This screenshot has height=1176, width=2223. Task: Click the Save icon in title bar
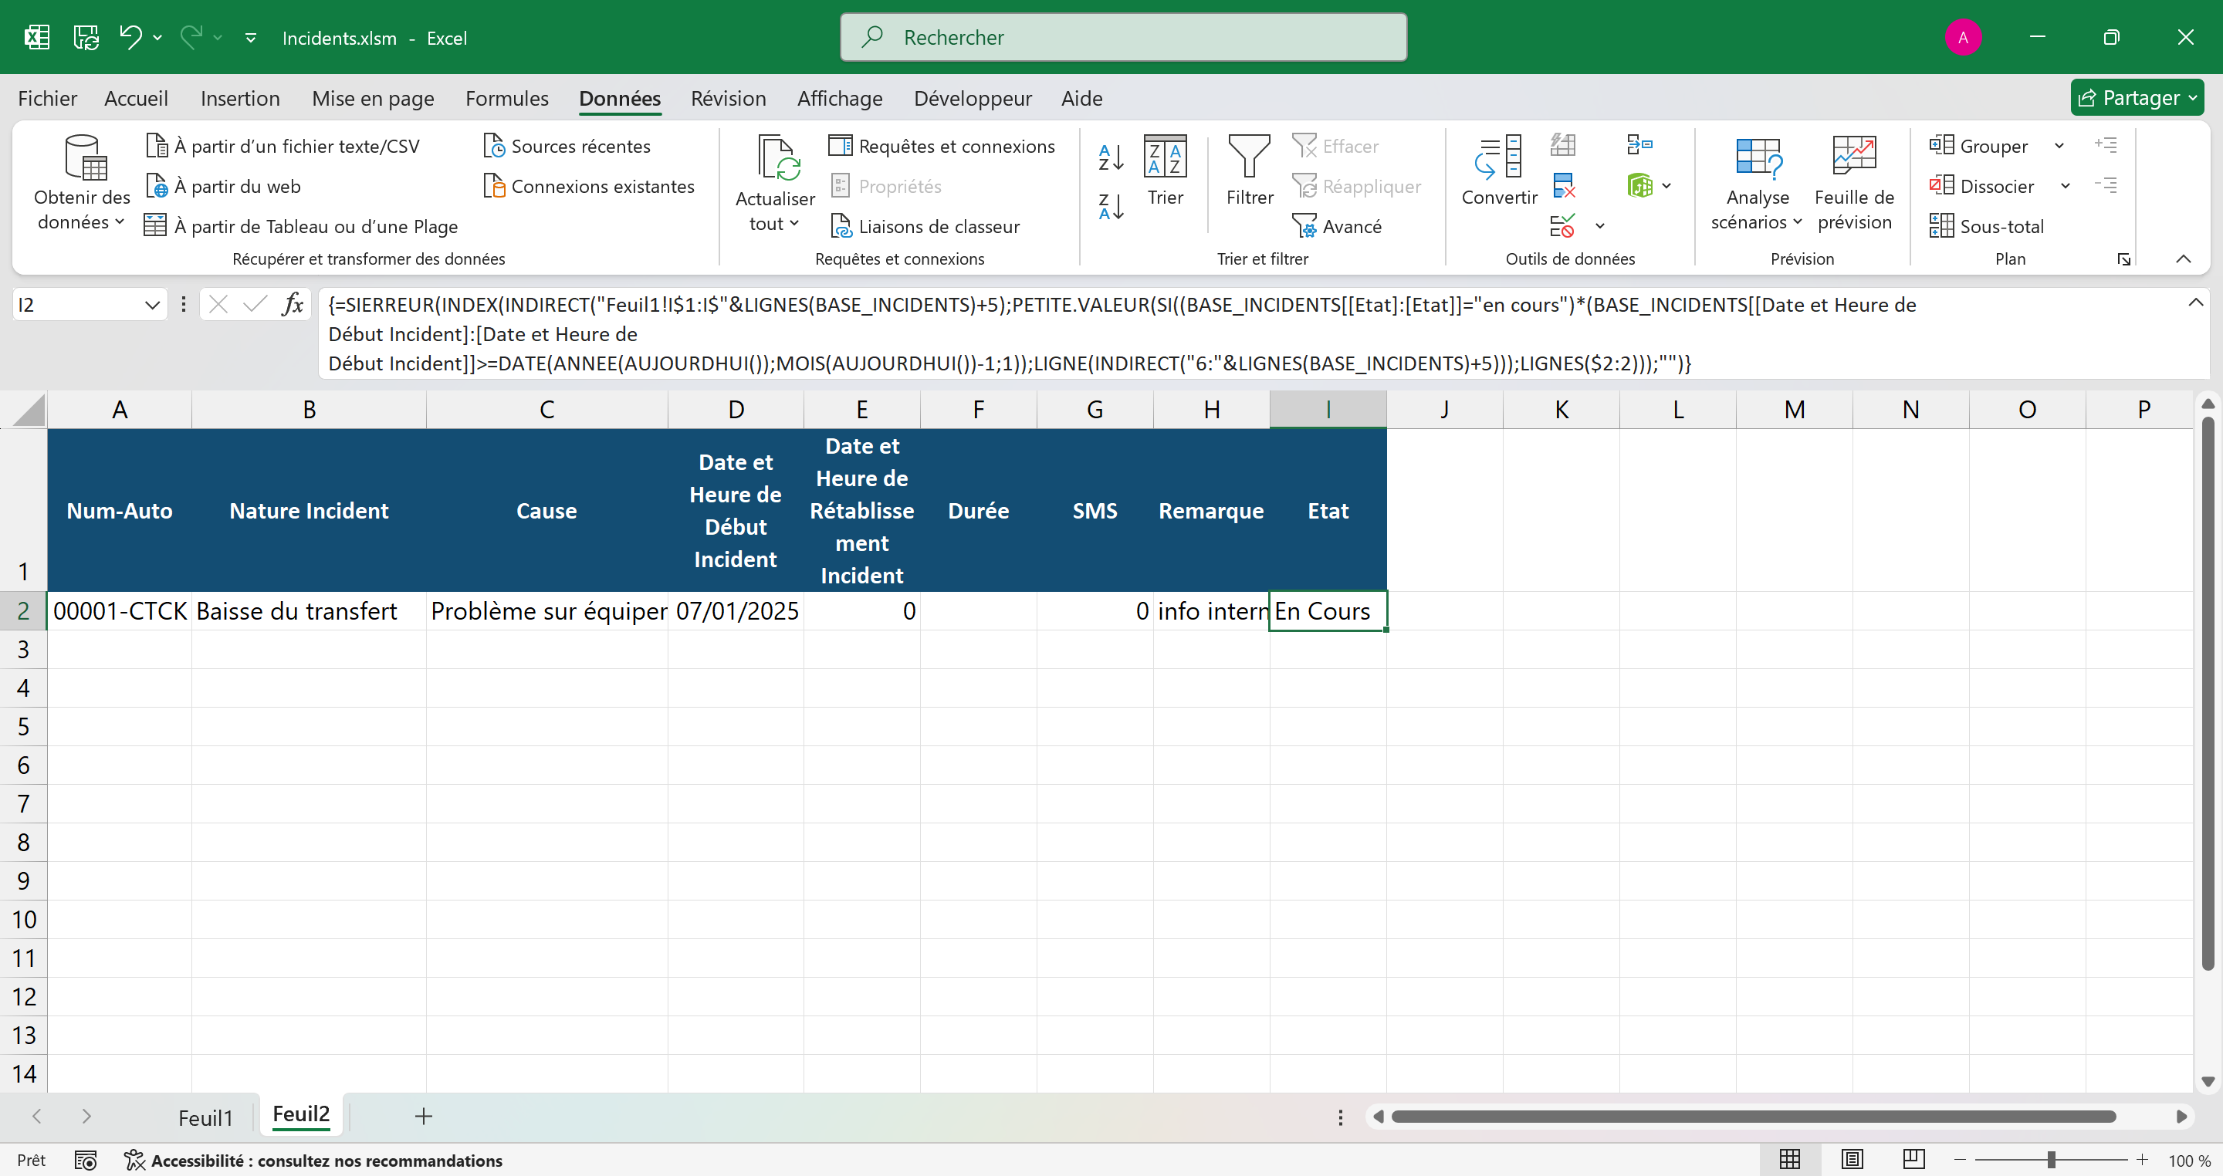tap(86, 37)
